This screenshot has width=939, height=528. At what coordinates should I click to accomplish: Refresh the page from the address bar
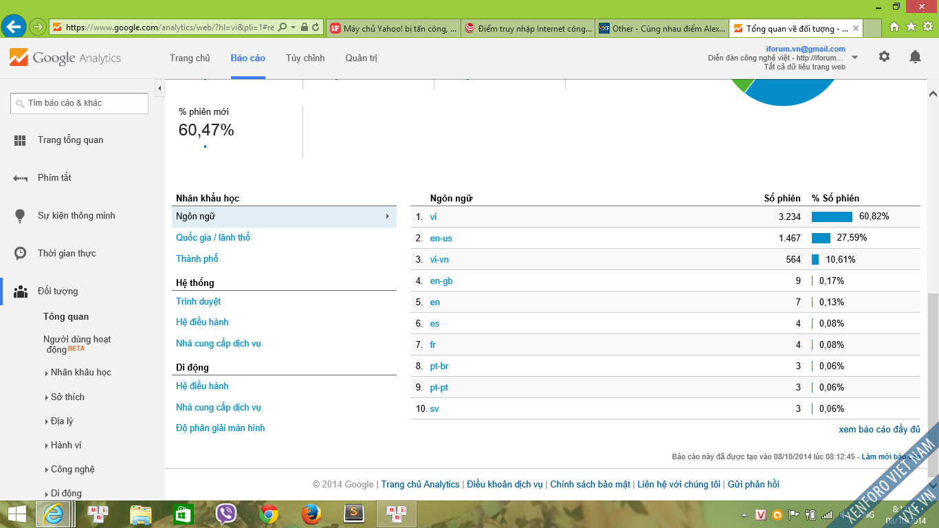tap(316, 27)
